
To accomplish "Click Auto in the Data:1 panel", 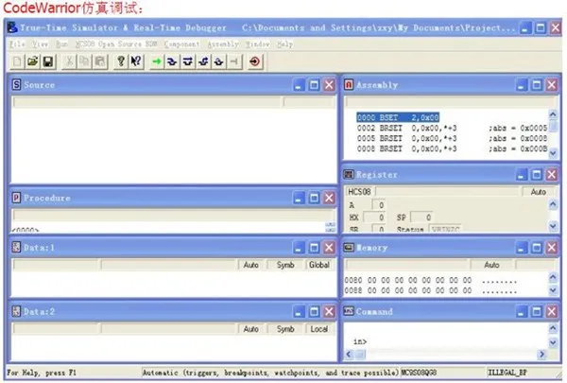I will (251, 265).
